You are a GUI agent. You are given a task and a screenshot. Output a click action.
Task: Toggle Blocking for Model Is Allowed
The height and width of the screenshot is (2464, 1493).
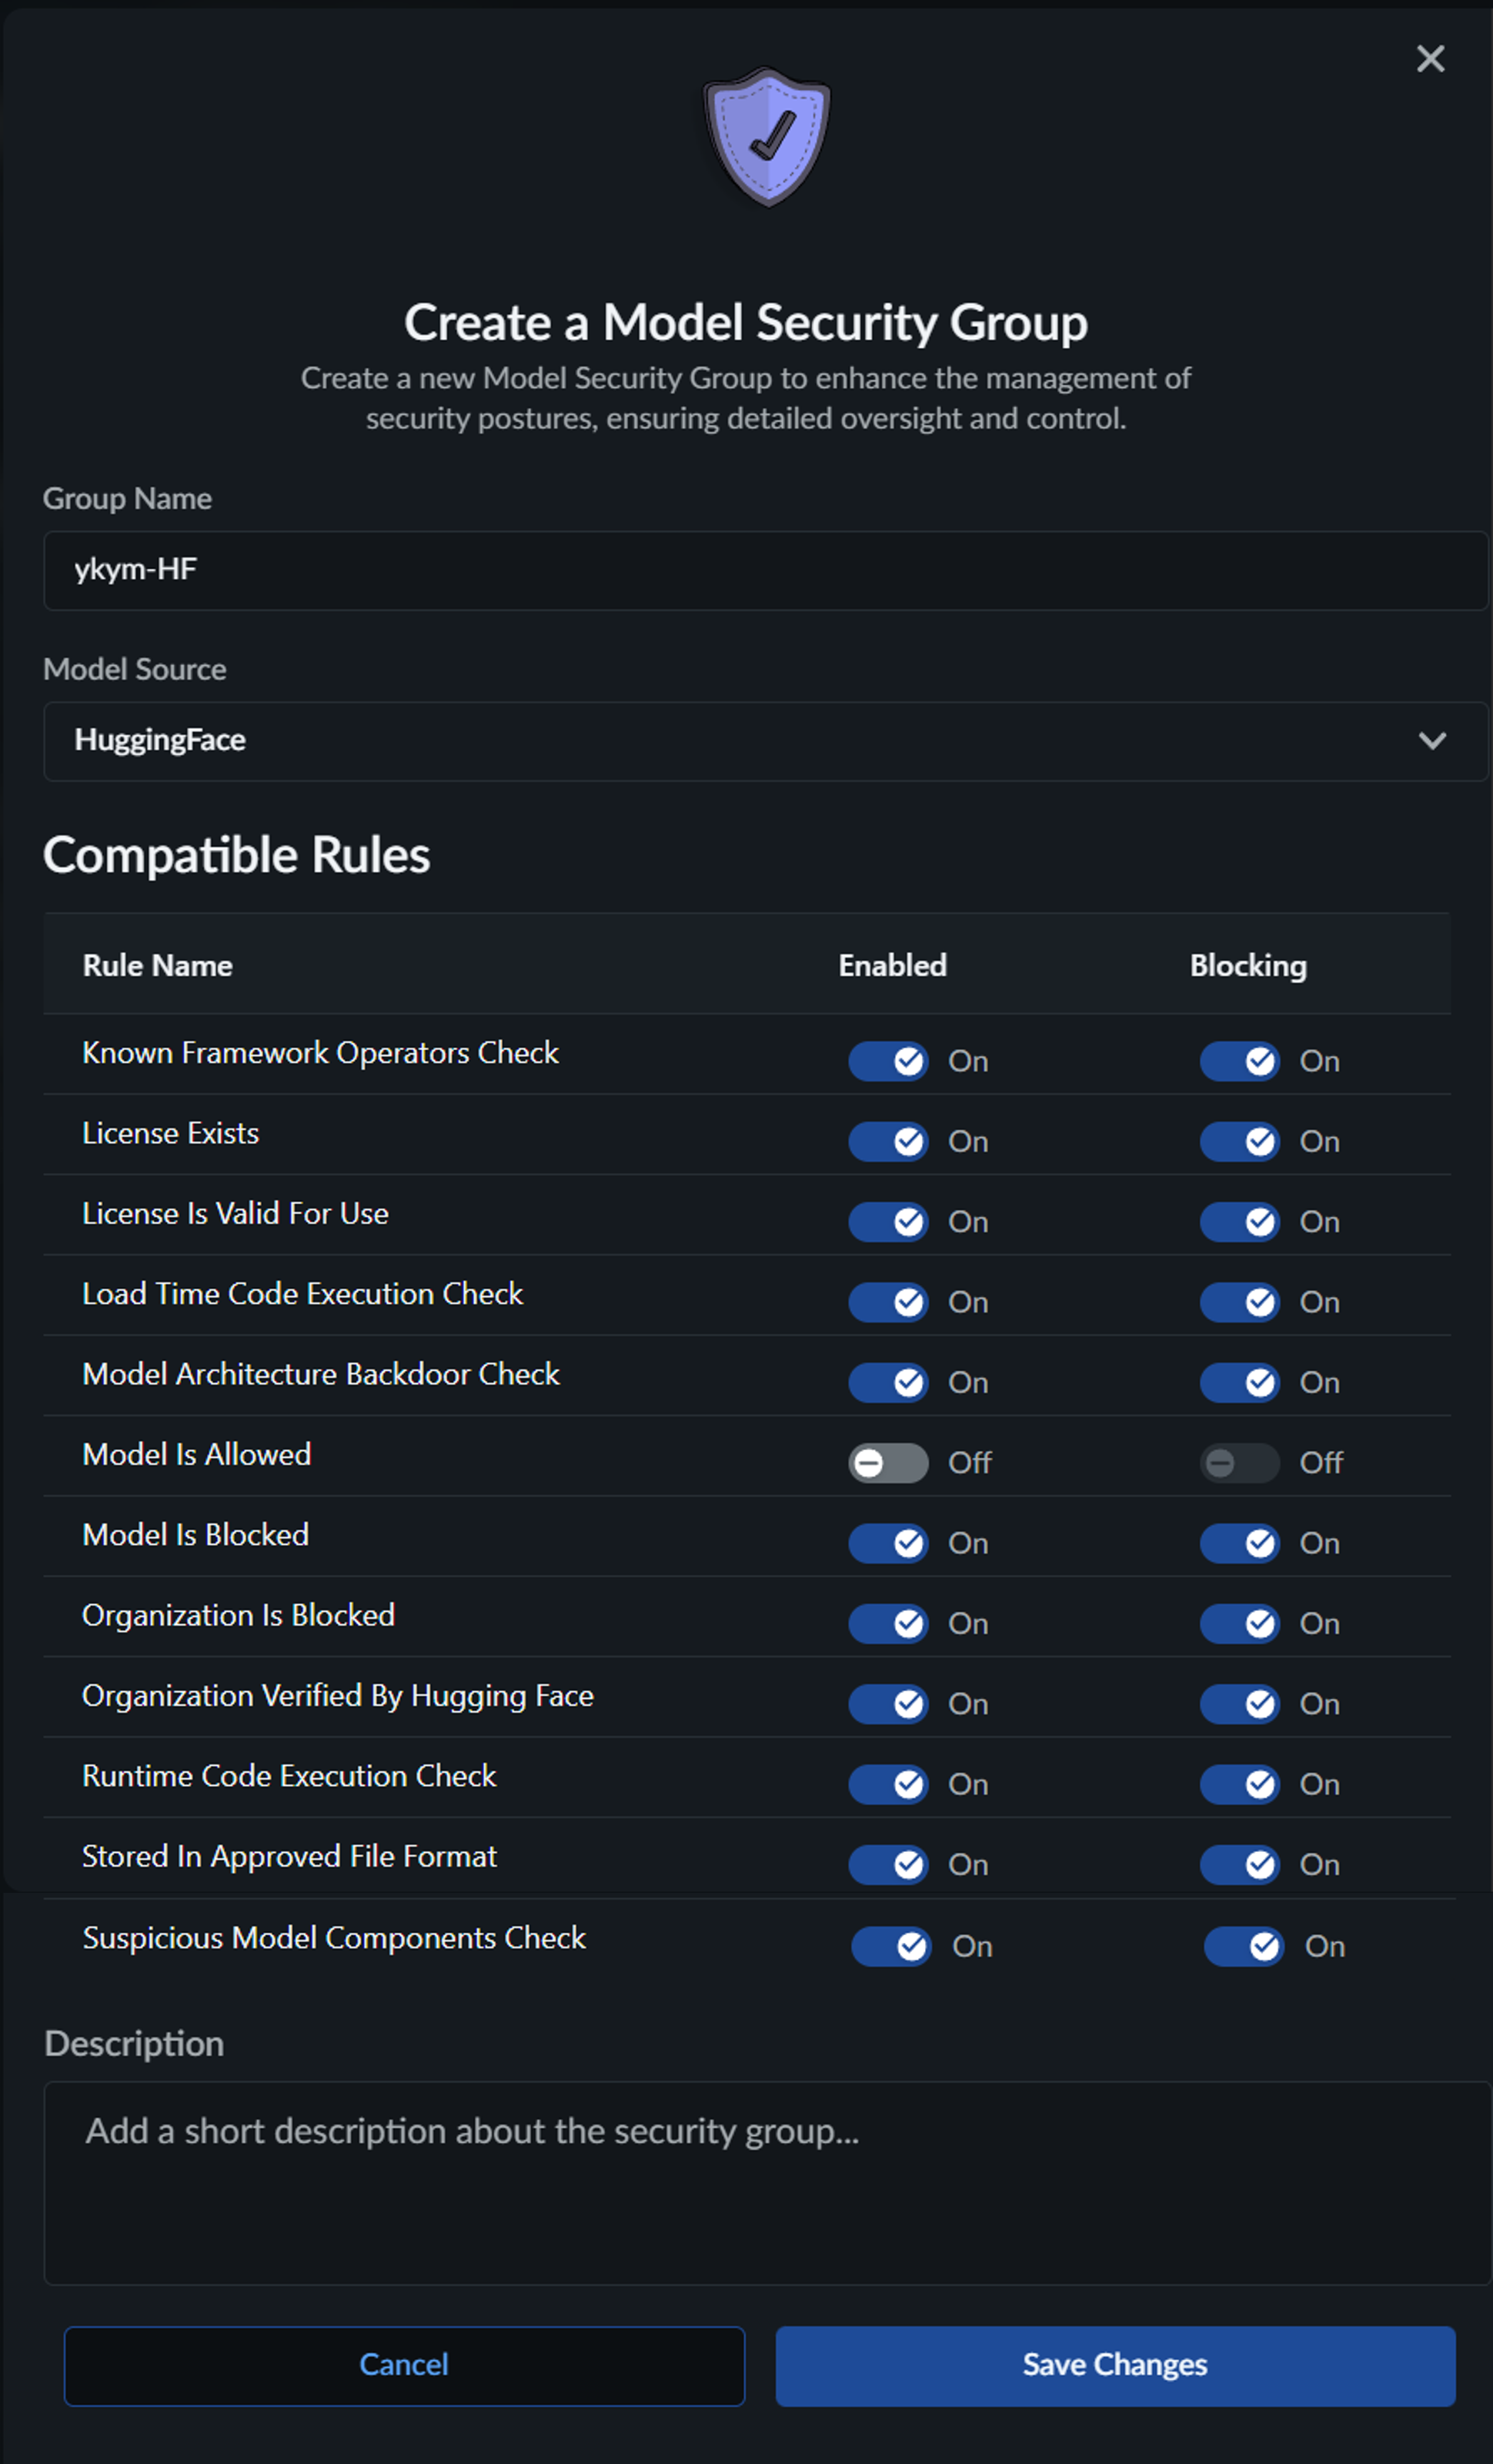tap(1239, 1463)
